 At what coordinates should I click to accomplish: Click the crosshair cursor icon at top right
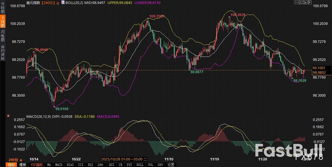296,3
